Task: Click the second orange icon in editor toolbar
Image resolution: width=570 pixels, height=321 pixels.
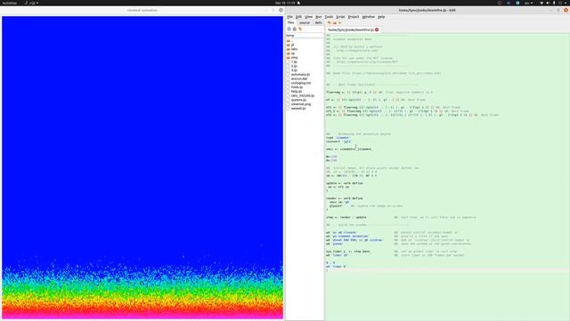Action: point(335,23)
